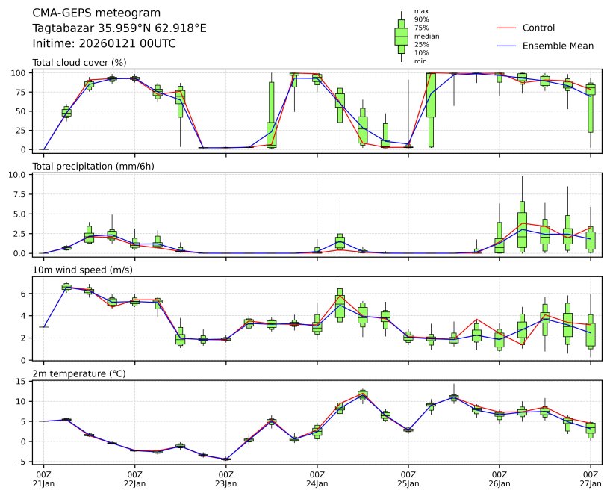Click the green box plot legend glyph
Viewport: 610px width, 496px height.
401,36
